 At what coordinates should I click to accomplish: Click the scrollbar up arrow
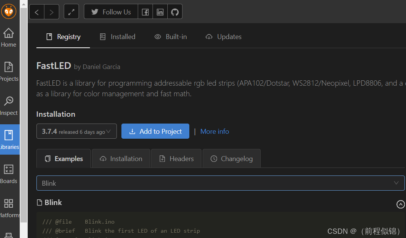click(x=24, y=4)
